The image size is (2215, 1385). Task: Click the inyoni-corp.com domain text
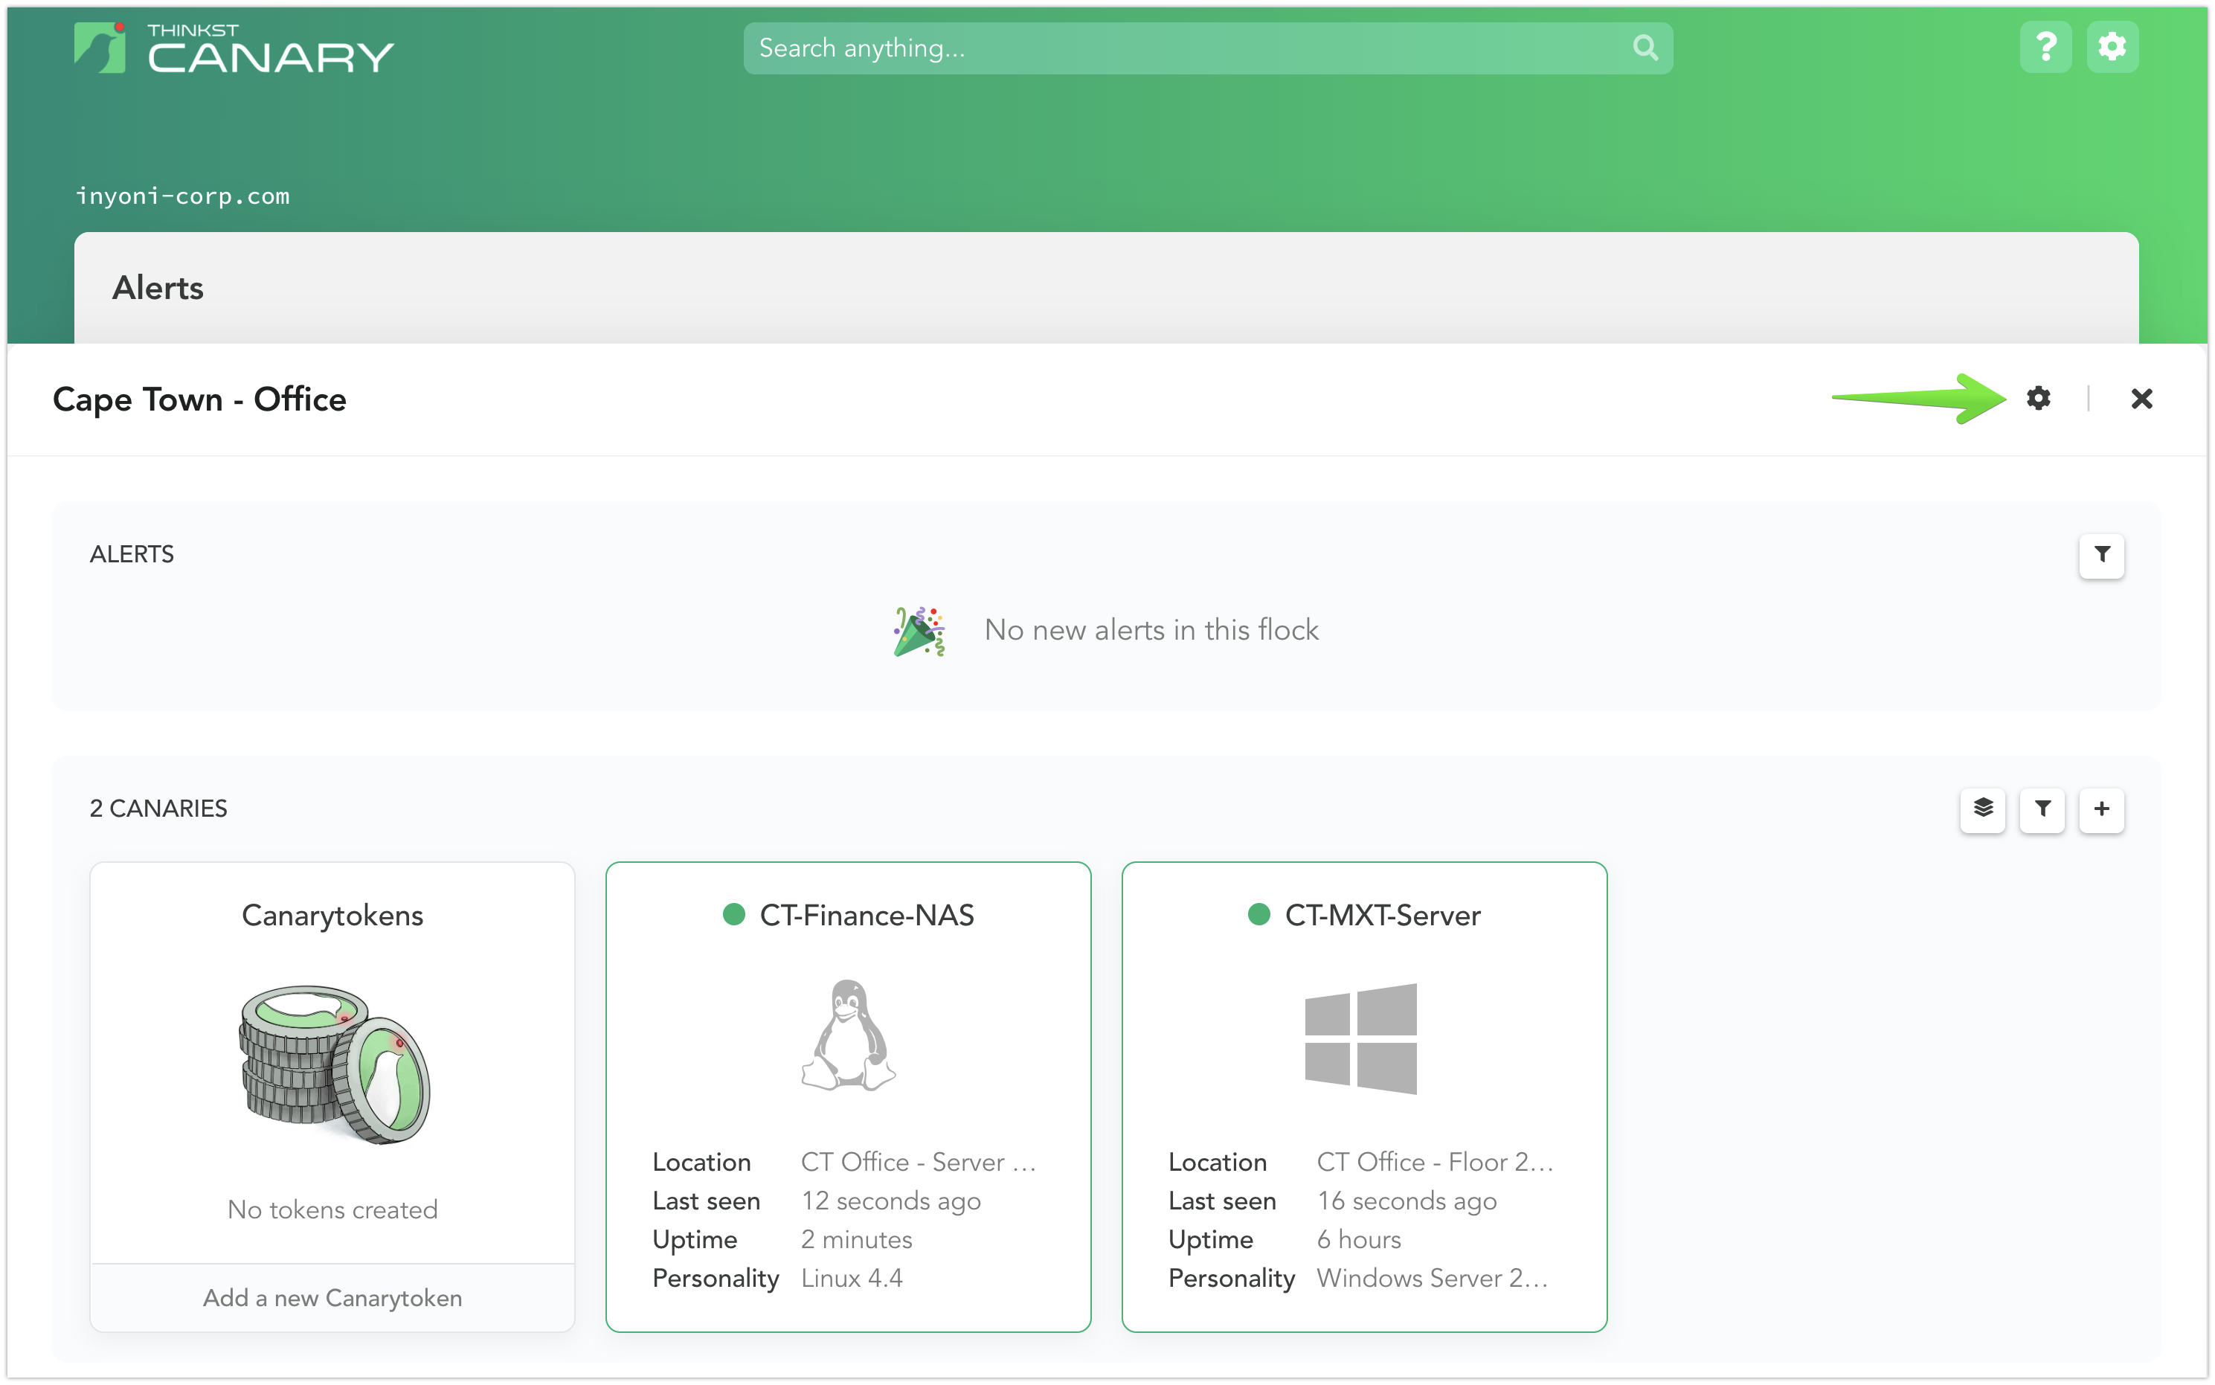point(182,196)
